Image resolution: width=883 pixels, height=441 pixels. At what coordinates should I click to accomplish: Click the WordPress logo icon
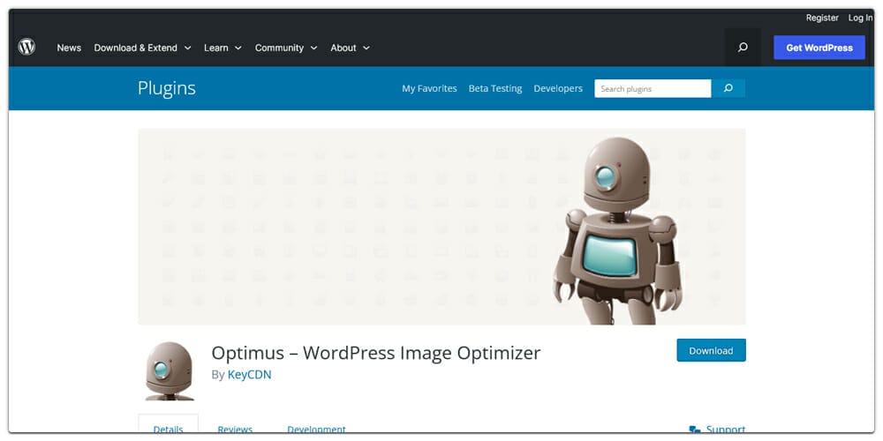coord(26,47)
